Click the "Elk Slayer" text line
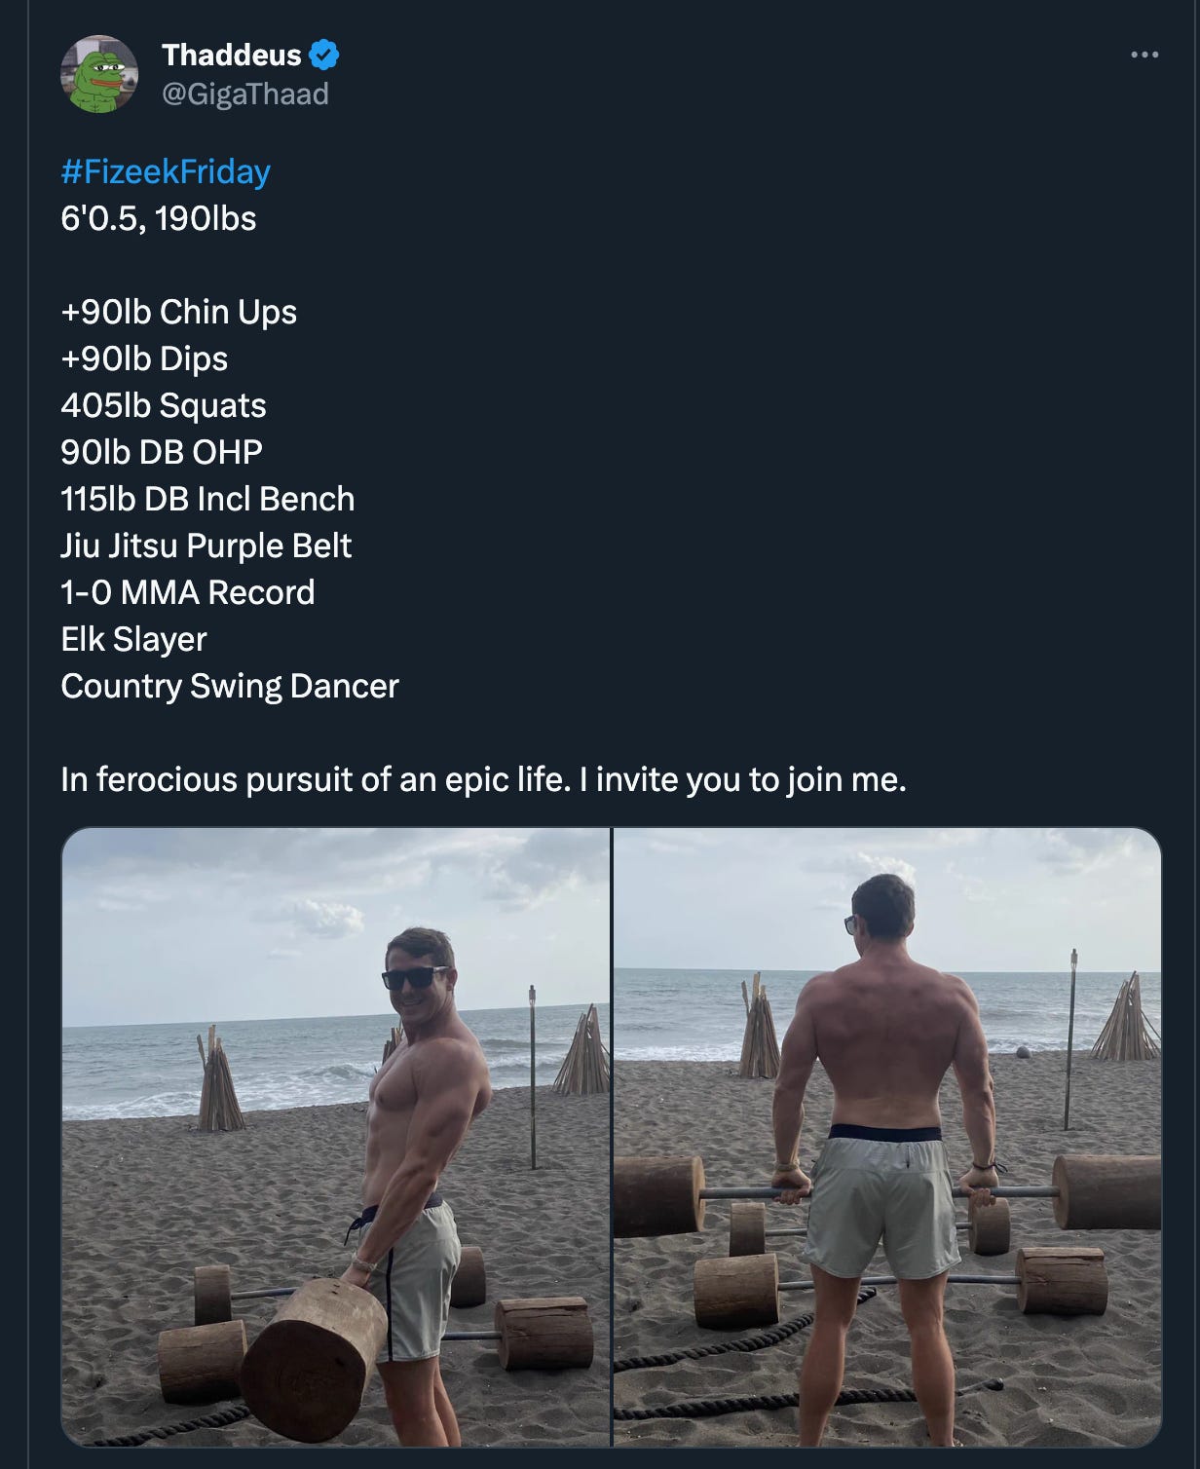 tap(133, 639)
